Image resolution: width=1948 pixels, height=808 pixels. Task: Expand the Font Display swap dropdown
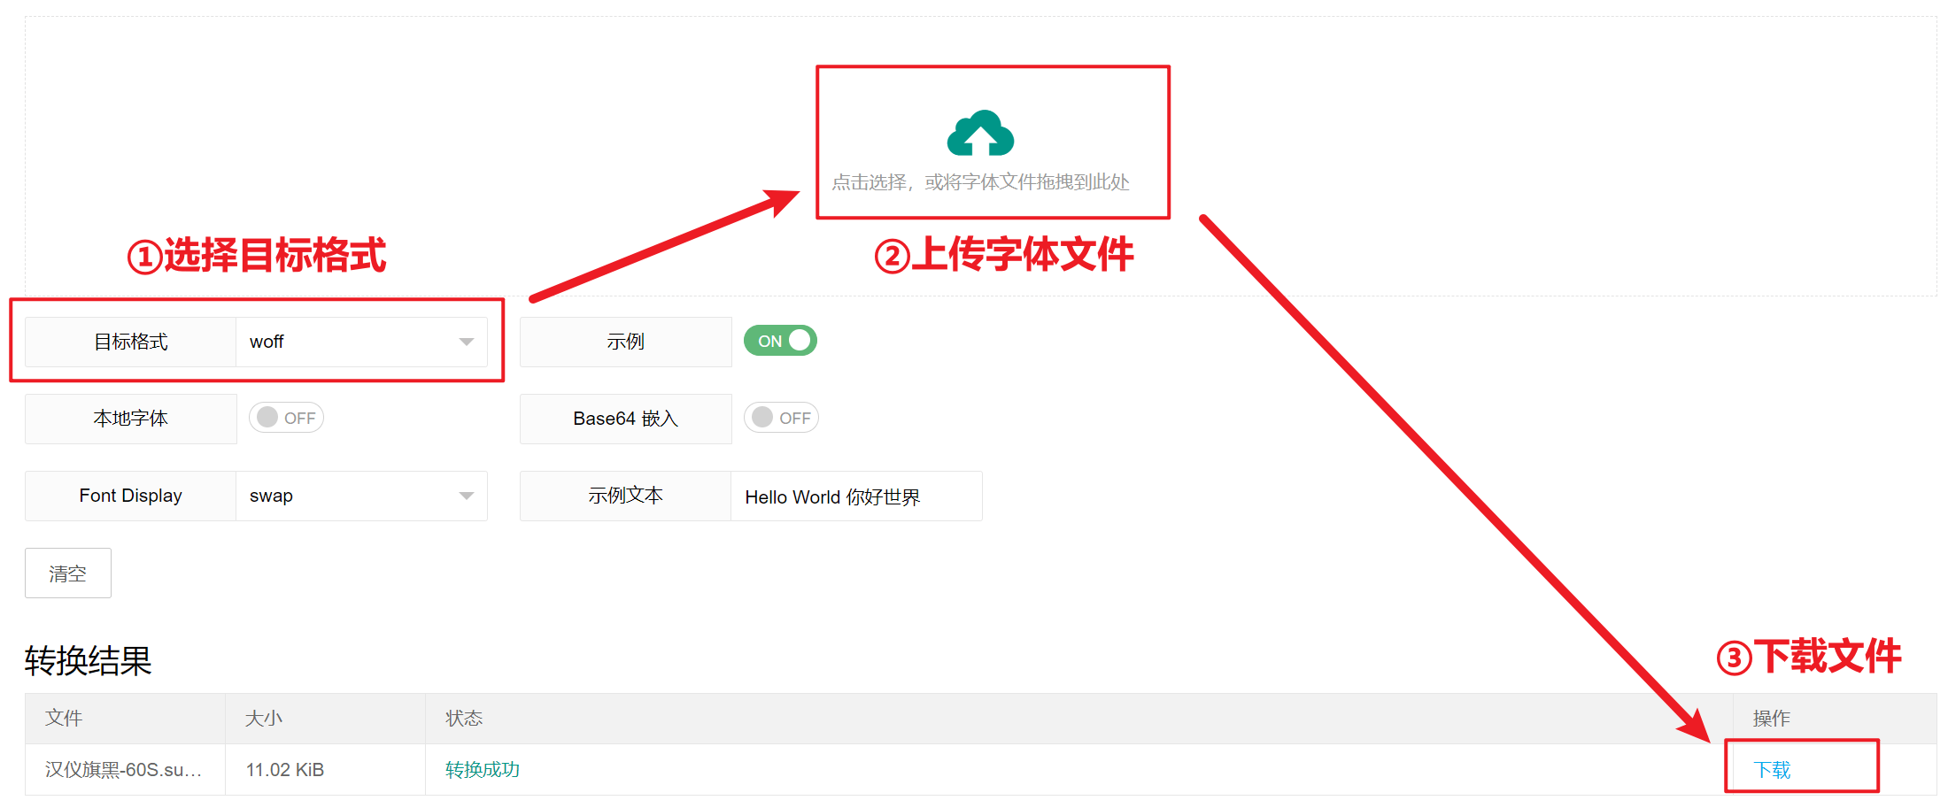tap(361, 496)
